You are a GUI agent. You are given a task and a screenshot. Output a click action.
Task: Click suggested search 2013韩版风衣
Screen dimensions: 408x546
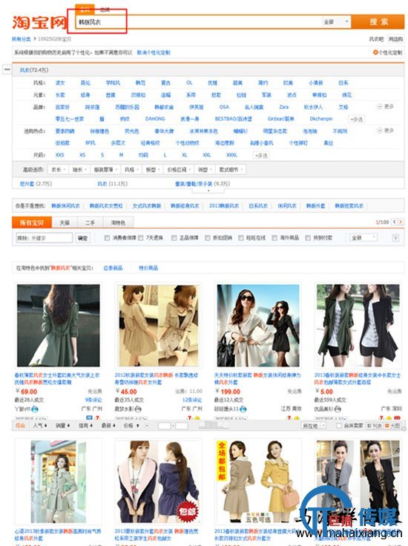coord(224,205)
